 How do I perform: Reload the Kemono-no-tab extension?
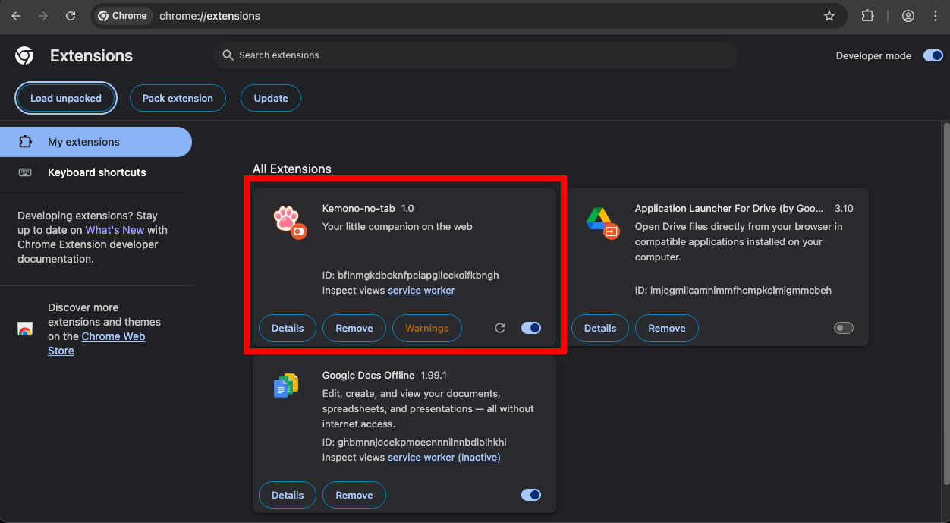500,328
